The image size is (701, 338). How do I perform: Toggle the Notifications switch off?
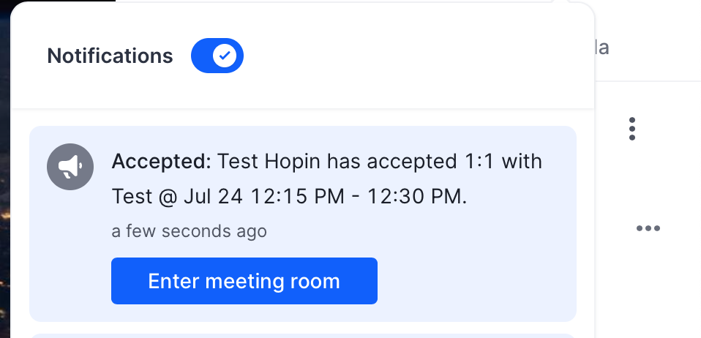[217, 56]
